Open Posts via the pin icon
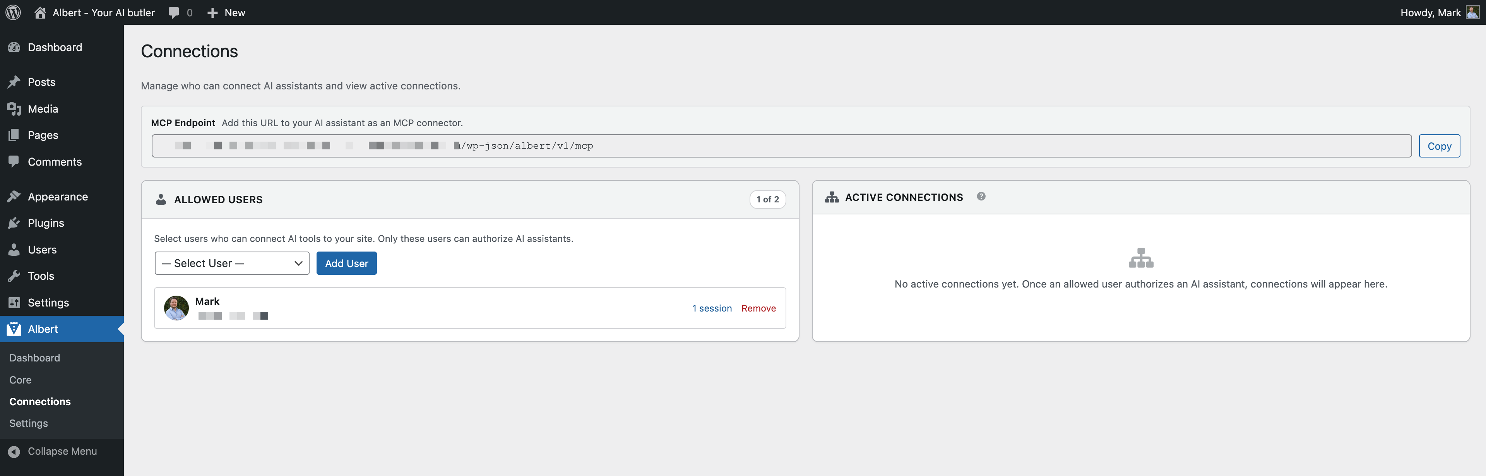Image resolution: width=1486 pixels, height=476 pixels. (14, 82)
